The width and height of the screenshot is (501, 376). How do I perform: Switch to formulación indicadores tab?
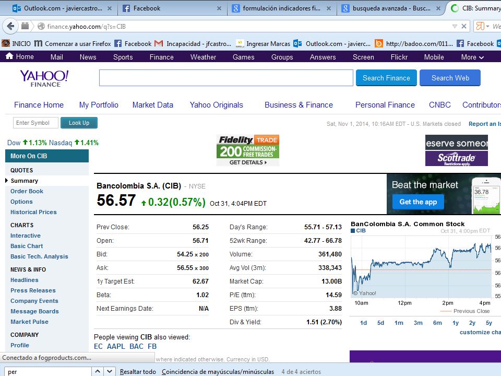(x=282, y=8)
